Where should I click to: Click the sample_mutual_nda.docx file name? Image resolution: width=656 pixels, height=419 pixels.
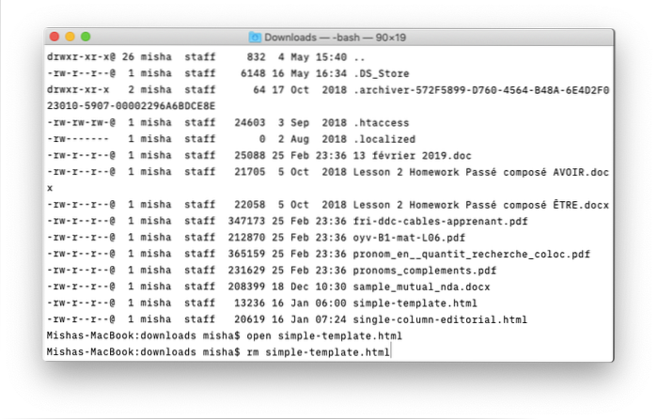pyautogui.click(x=421, y=287)
